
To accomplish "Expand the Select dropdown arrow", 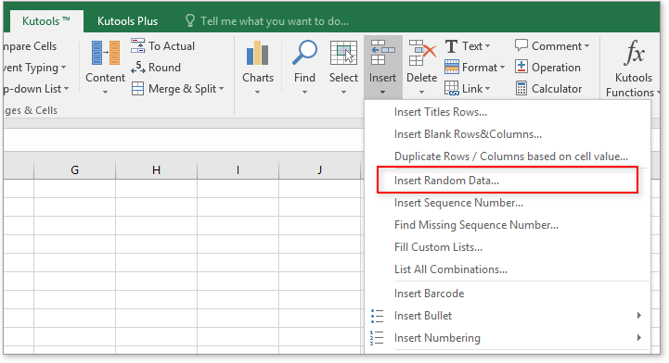I will click(343, 92).
